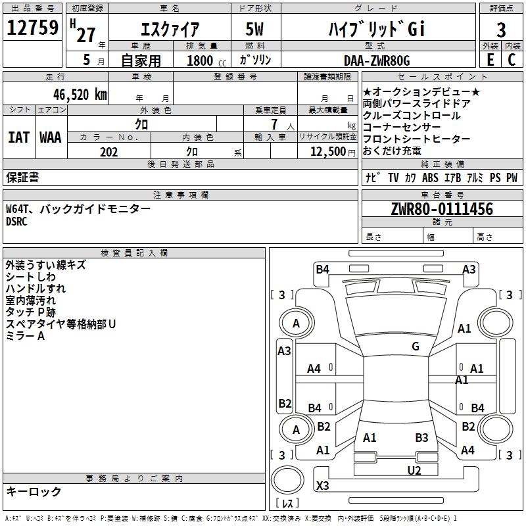Click the B4 front bumper mark
This screenshot has width=526, height=526.
pos(323,270)
